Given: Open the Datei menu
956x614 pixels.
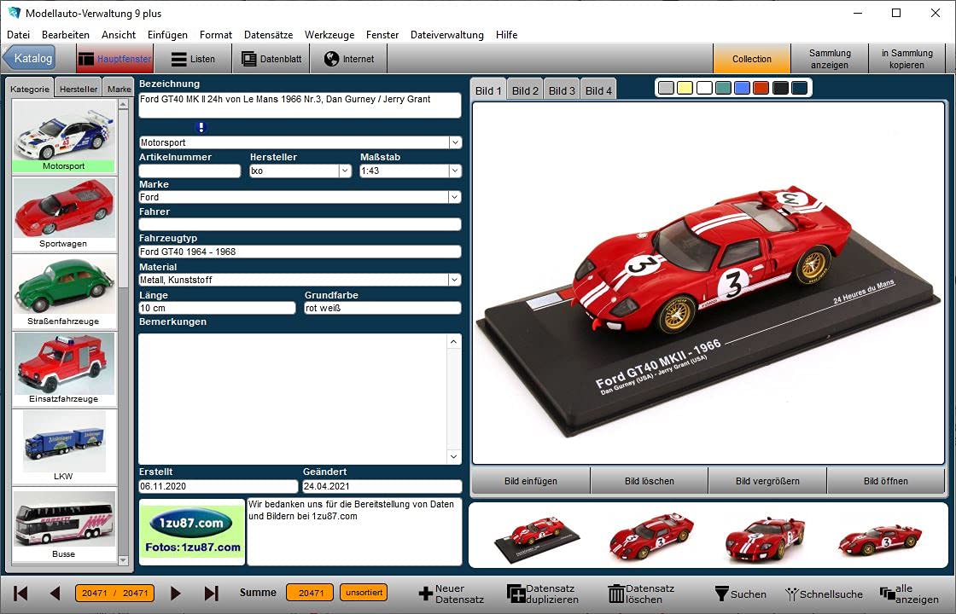Looking at the screenshot, I should coord(18,35).
